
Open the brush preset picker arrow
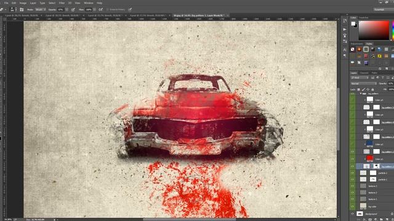(16, 10)
